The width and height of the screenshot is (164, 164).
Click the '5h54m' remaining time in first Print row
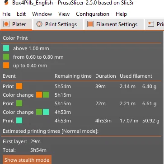click(x=63, y=86)
